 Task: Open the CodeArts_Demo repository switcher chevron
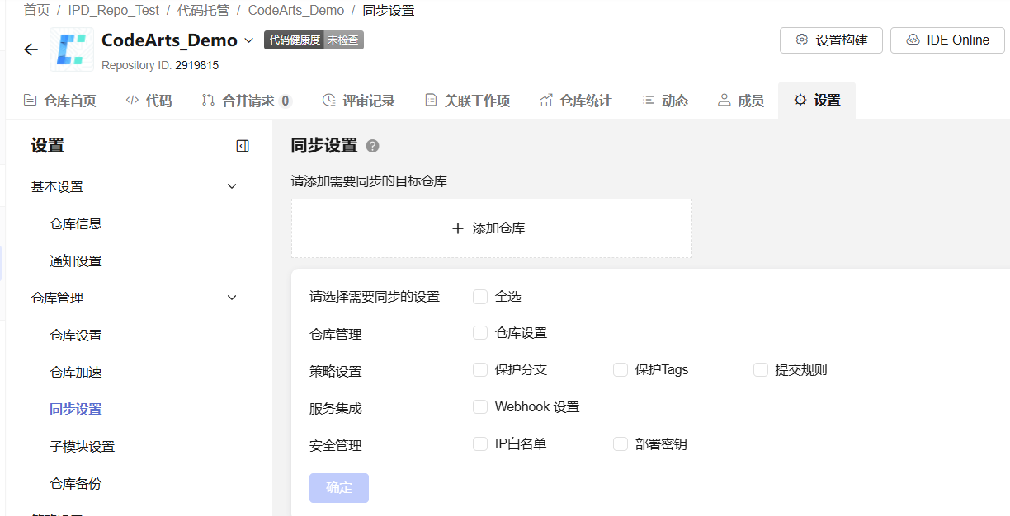click(249, 40)
